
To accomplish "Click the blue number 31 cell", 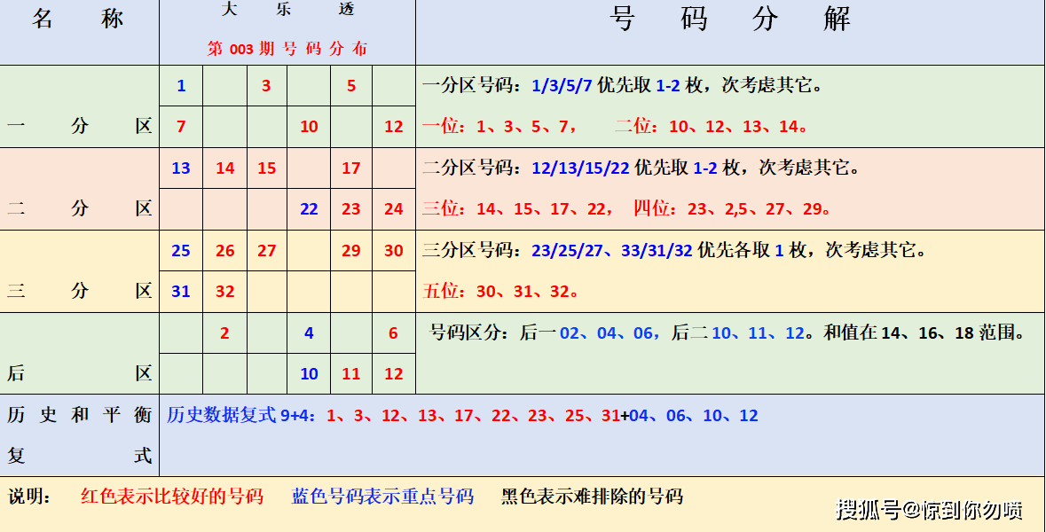I will click(182, 291).
